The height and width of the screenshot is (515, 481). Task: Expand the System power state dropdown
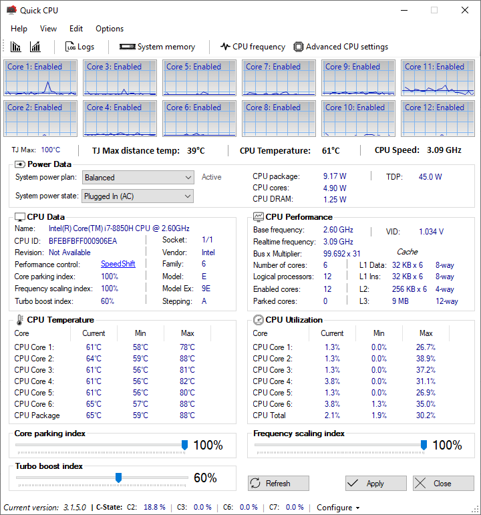pos(138,196)
